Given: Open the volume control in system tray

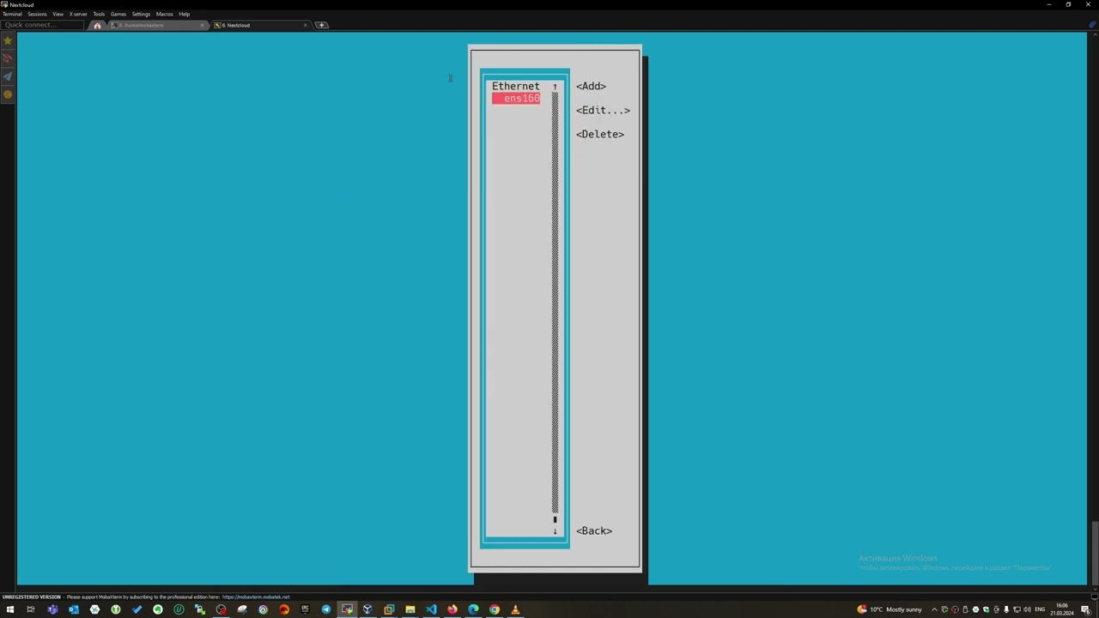Looking at the screenshot, I should point(1028,609).
